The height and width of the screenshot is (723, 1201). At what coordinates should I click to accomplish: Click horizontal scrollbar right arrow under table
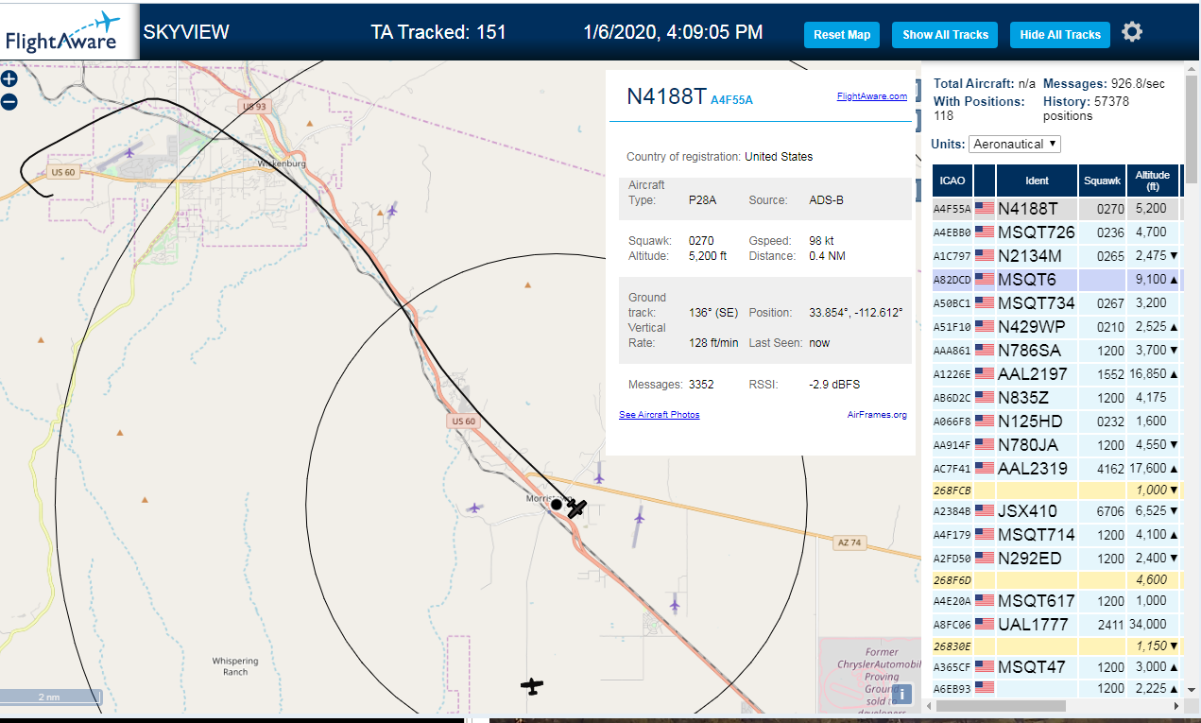[1175, 706]
